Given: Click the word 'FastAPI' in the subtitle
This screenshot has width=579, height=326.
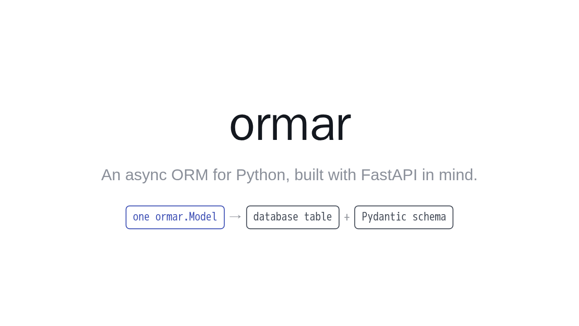Looking at the screenshot, I should pyautogui.click(x=389, y=175).
